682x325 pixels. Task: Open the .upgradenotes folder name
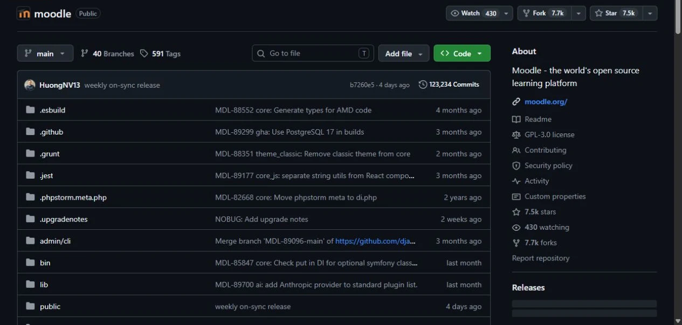[x=64, y=219]
